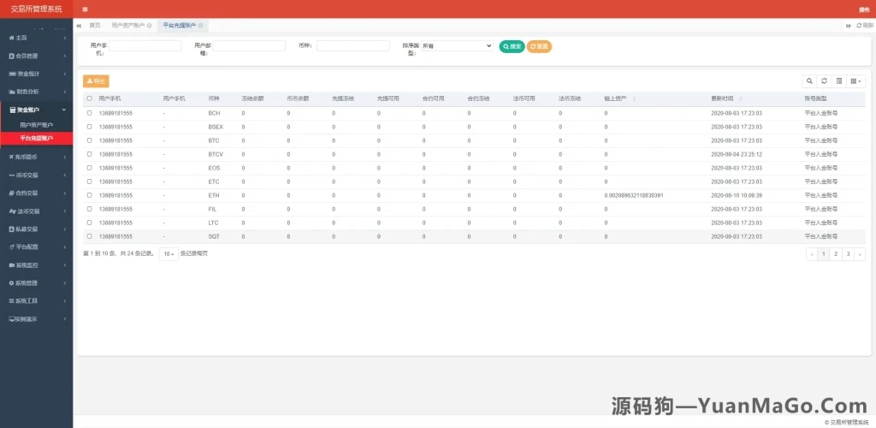Image resolution: width=876 pixels, height=428 pixels.
Task: Go to next page arrow
Action: point(860,254)
